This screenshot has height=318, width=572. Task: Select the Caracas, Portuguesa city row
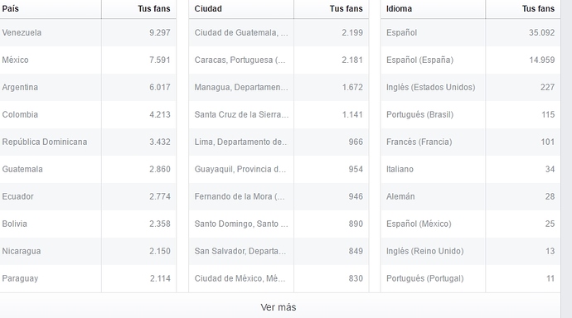tap(279, 60)
